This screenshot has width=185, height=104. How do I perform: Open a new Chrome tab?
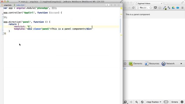166,3
